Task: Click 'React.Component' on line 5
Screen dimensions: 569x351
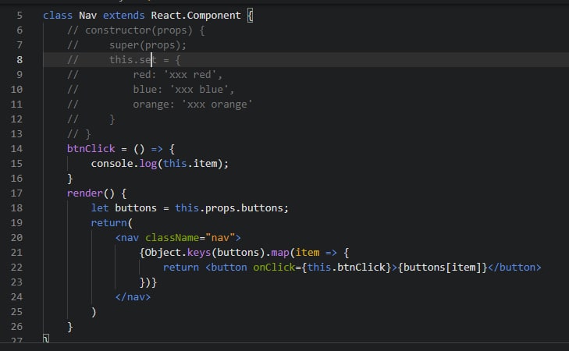Action: [196, 16]
